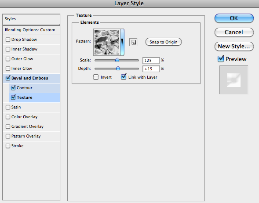Click the style preview thumbnail

[x=233, y=80]
